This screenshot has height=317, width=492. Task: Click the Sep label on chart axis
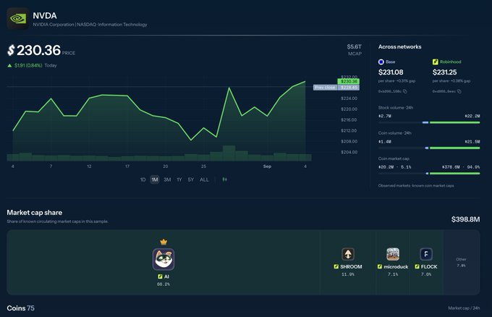[x=267, y=166]
